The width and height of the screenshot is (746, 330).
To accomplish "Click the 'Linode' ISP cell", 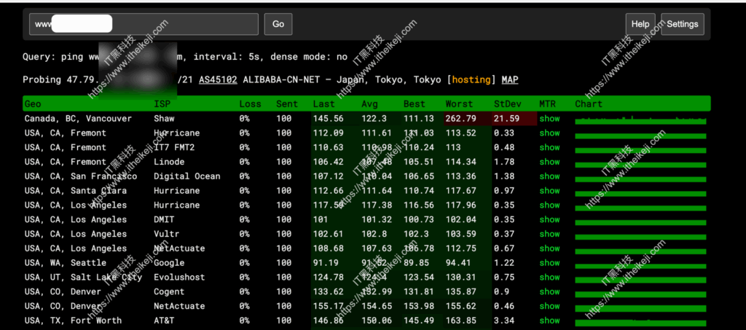I will [169, 162].
